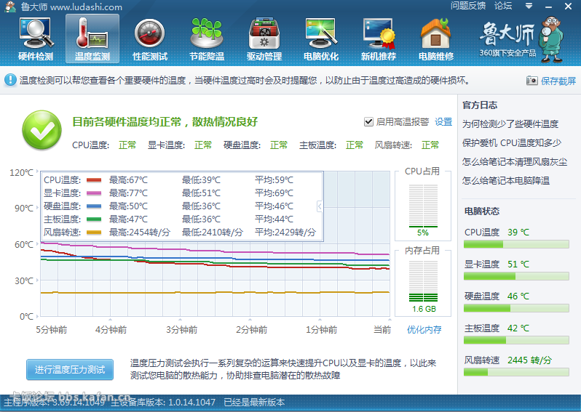Click the camera icon beside 保存截屏
The width and height of the screenshot is (581, 412).
tap(531, 80)
